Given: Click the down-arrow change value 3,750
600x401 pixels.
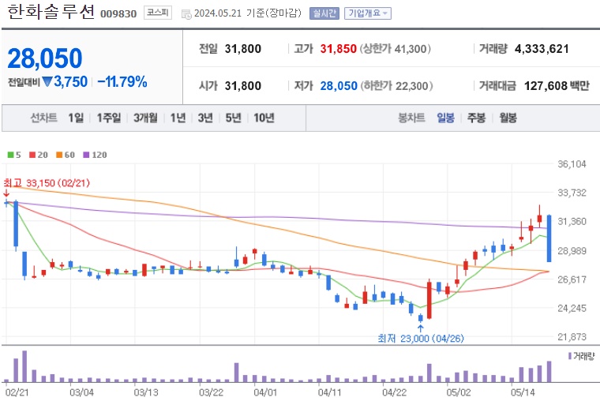Looking at the screenshot, I should coord(65,81).
